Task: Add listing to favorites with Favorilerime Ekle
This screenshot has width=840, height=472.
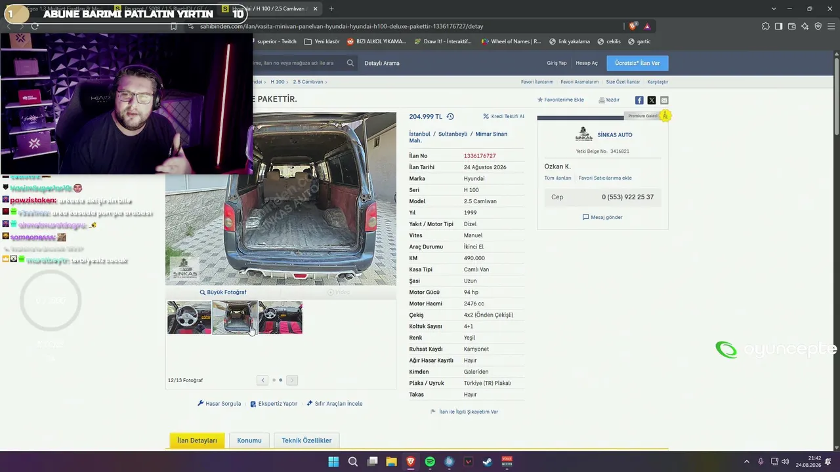Action: (x=561, y=100)
